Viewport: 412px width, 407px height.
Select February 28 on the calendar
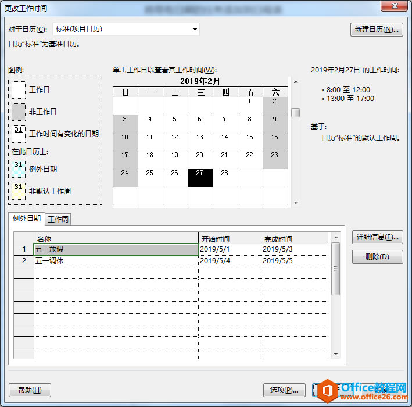click(x=225, y=178)
